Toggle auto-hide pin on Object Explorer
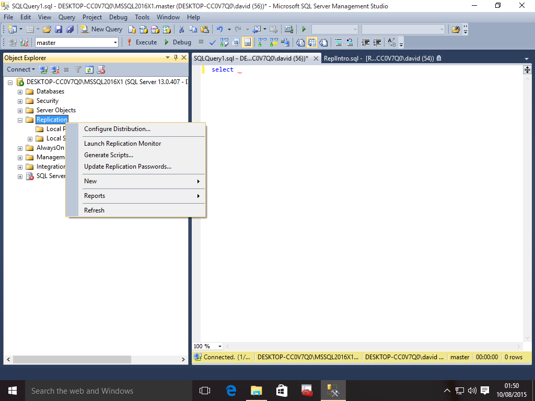The image size is (535, 401). pos(176,57)
